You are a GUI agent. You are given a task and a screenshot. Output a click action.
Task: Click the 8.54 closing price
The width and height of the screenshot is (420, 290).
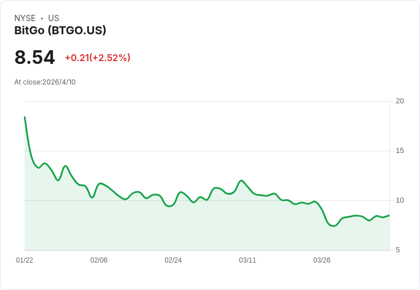click(x=35, y=58)
